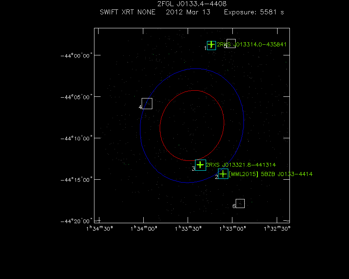This screenshot has height=279, width=349.
Task: Select the white box labeled 5 near the top
Action: [x=231, y=43]
